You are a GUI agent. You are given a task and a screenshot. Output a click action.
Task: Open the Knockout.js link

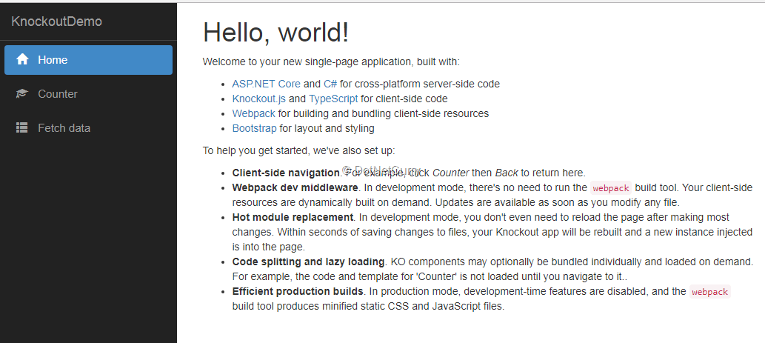[259, 99]
